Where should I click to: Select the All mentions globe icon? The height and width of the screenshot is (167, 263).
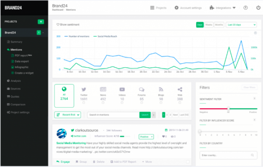[x=64, y=89]
